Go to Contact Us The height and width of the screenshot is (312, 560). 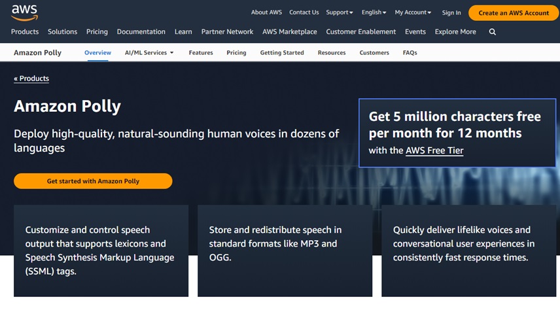click(x=304, y=12)
